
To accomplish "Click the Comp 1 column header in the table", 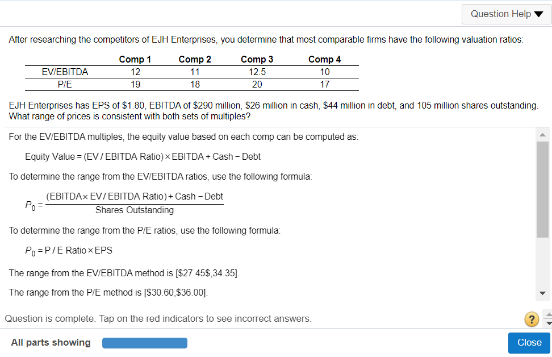I will (x=135, y=59).
